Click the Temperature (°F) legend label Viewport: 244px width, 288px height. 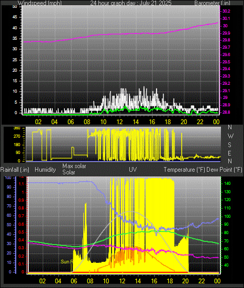click(184, 170)
